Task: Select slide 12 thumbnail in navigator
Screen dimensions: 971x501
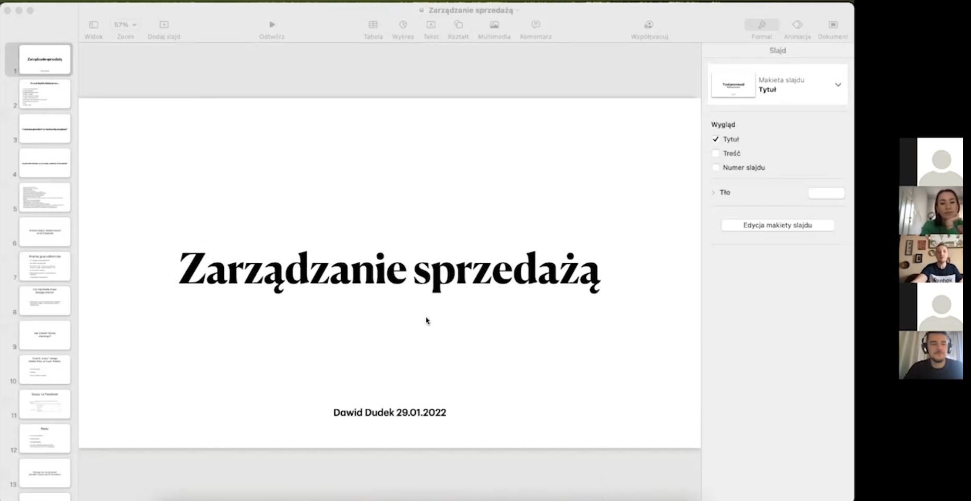Action: [45, 438]
